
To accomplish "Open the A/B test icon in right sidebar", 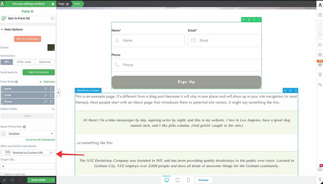I will pyautogui.click(x=320, y=84).
